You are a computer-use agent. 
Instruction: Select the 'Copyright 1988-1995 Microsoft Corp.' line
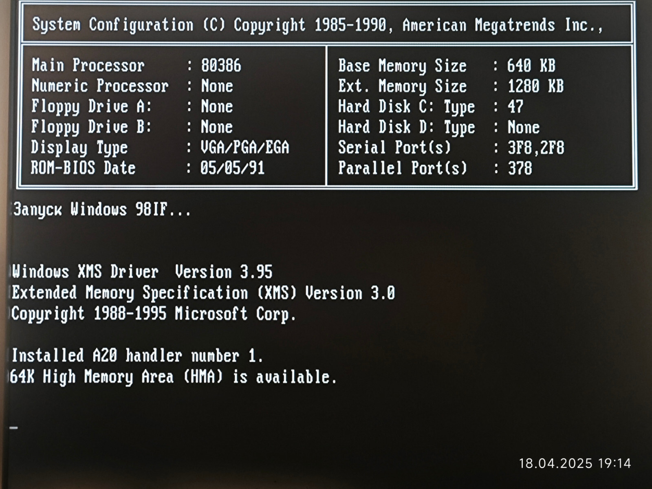tap(154, 314)
